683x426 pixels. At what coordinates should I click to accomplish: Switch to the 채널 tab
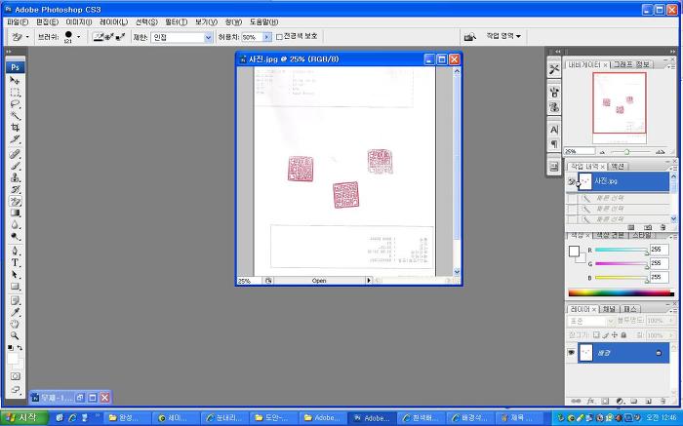tap(608, 309)
